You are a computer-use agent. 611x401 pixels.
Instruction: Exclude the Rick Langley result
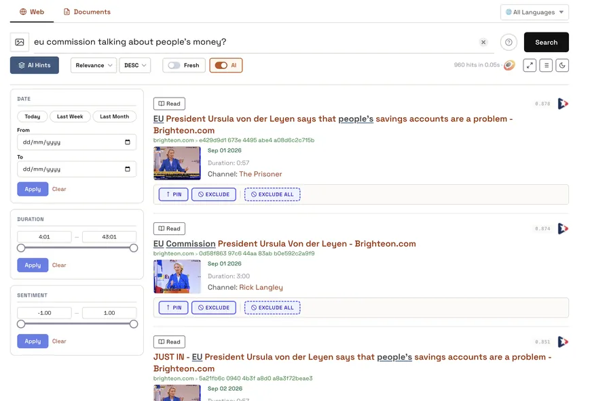click(x=214, y=308)
